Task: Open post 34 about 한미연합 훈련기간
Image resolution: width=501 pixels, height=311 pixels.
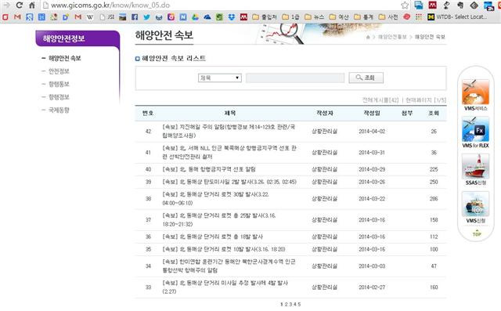Action: pos(229,266)
